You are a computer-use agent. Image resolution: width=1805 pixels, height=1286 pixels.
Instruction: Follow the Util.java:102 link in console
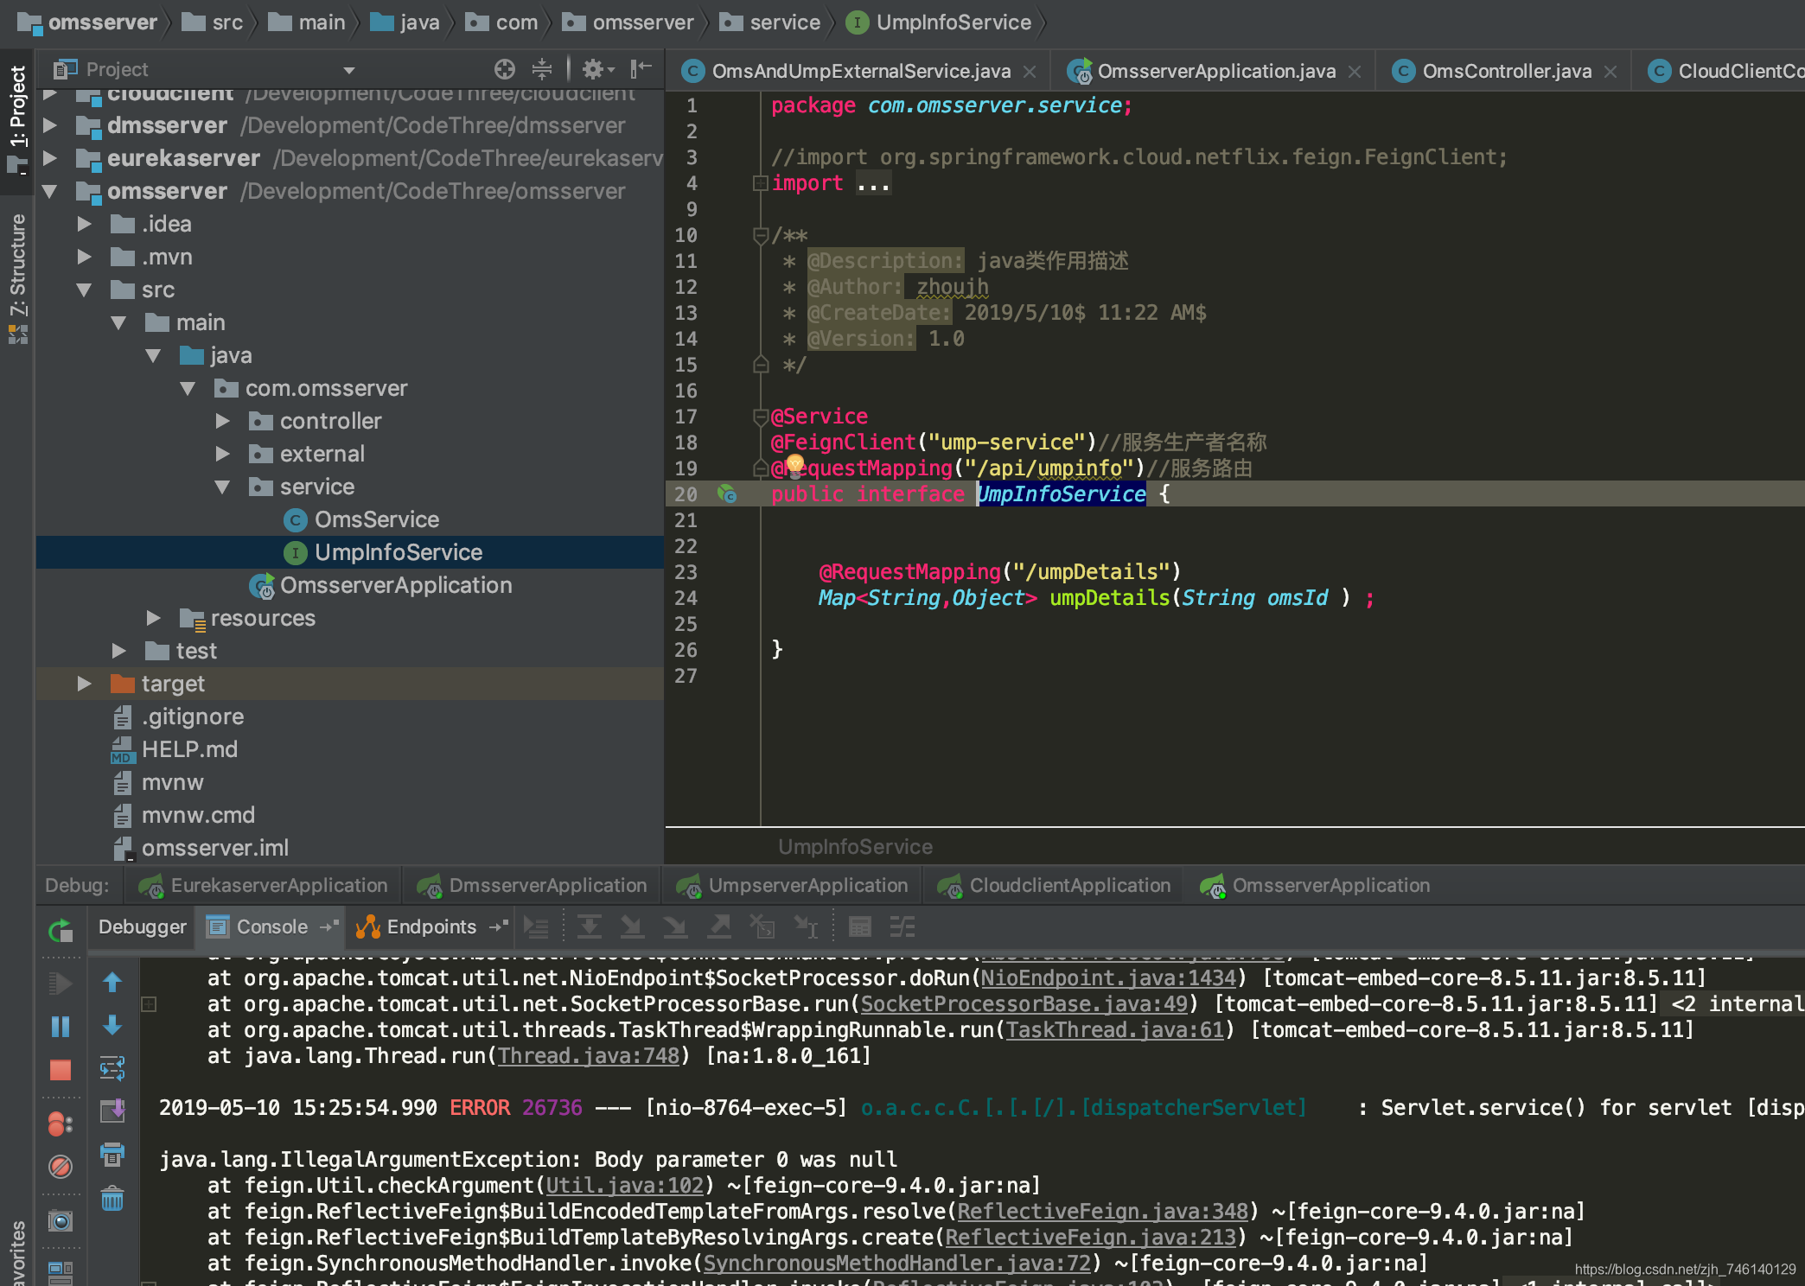click(x=624, y=1186)
